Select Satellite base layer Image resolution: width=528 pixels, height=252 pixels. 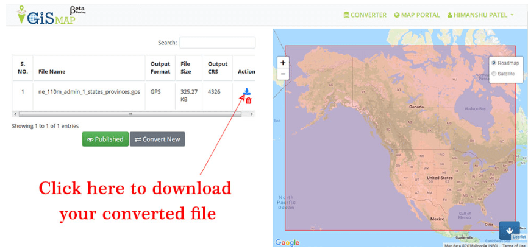(494, 74)
